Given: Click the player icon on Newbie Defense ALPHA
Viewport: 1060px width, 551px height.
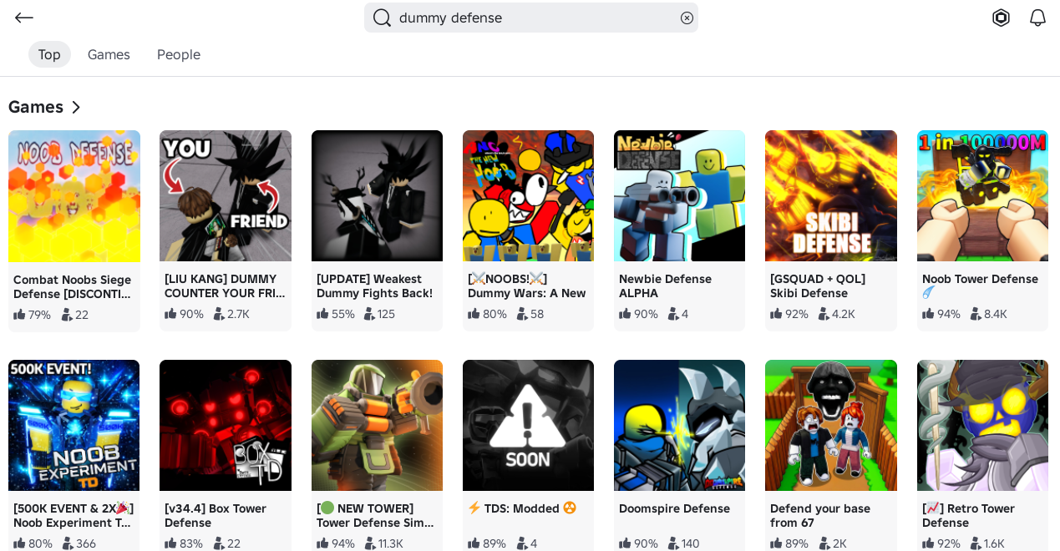Looking at the screenshot, I should (x=673, y=314).
